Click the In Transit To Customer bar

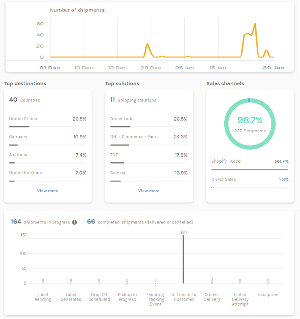coord(183,259)
